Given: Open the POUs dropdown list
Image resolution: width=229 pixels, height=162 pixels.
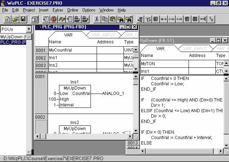Looking at the screenshot, I should [x=29, y=29].
